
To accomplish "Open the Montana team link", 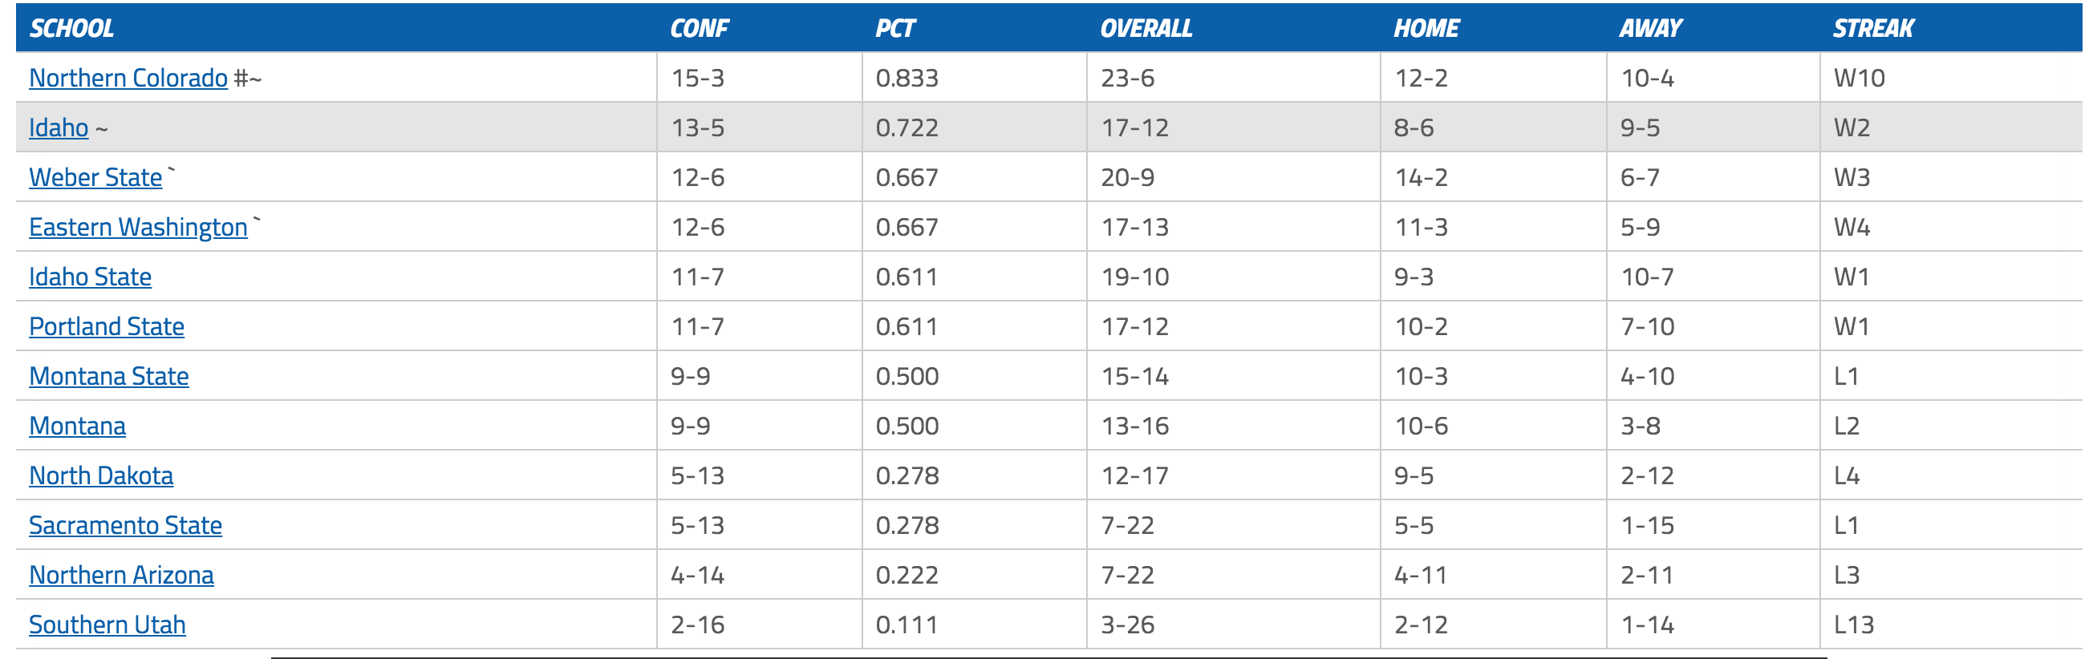I will pyautogui.click(x=77, y=426).
